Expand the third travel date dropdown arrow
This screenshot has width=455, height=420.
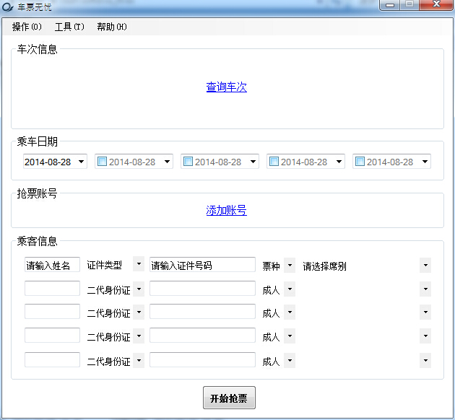click(x=253, y=162)
